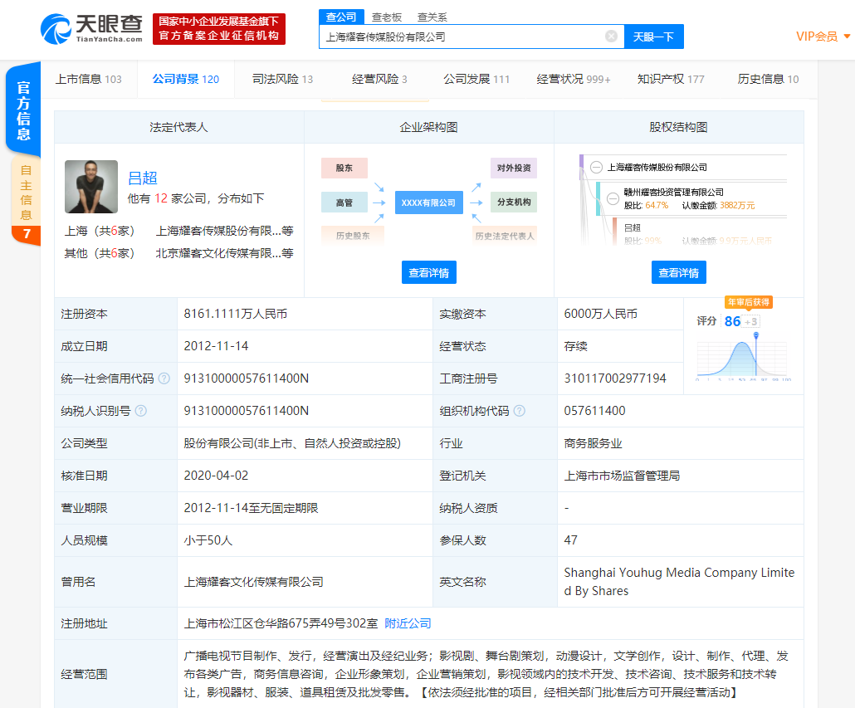Click the 商务服务业 industry value
This screenshot has height=708, width=855.
click(x=593, y=443)
